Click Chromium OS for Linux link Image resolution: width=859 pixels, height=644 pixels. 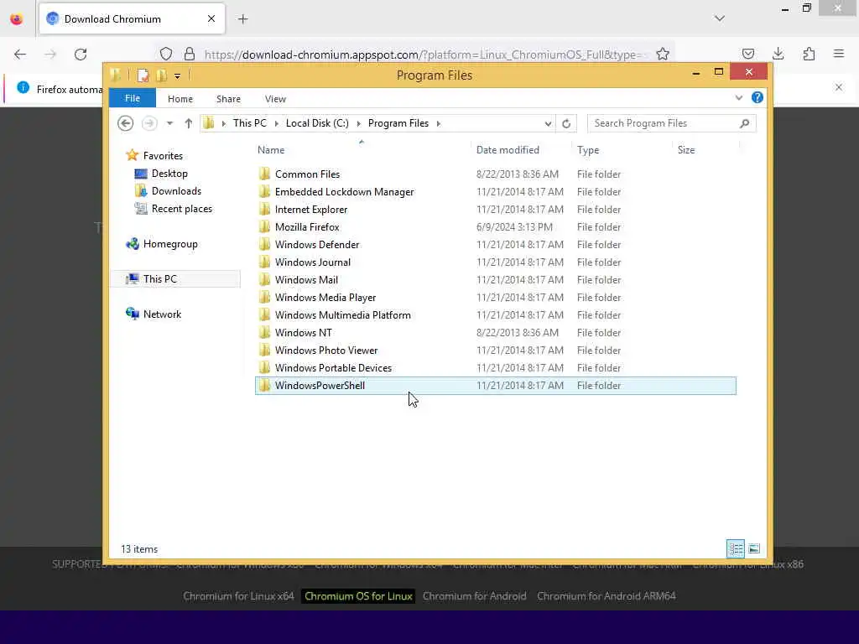[358, 596]
